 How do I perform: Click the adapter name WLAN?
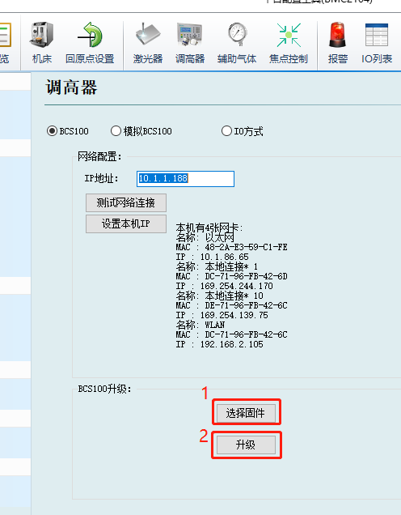(x=215, y=325)
